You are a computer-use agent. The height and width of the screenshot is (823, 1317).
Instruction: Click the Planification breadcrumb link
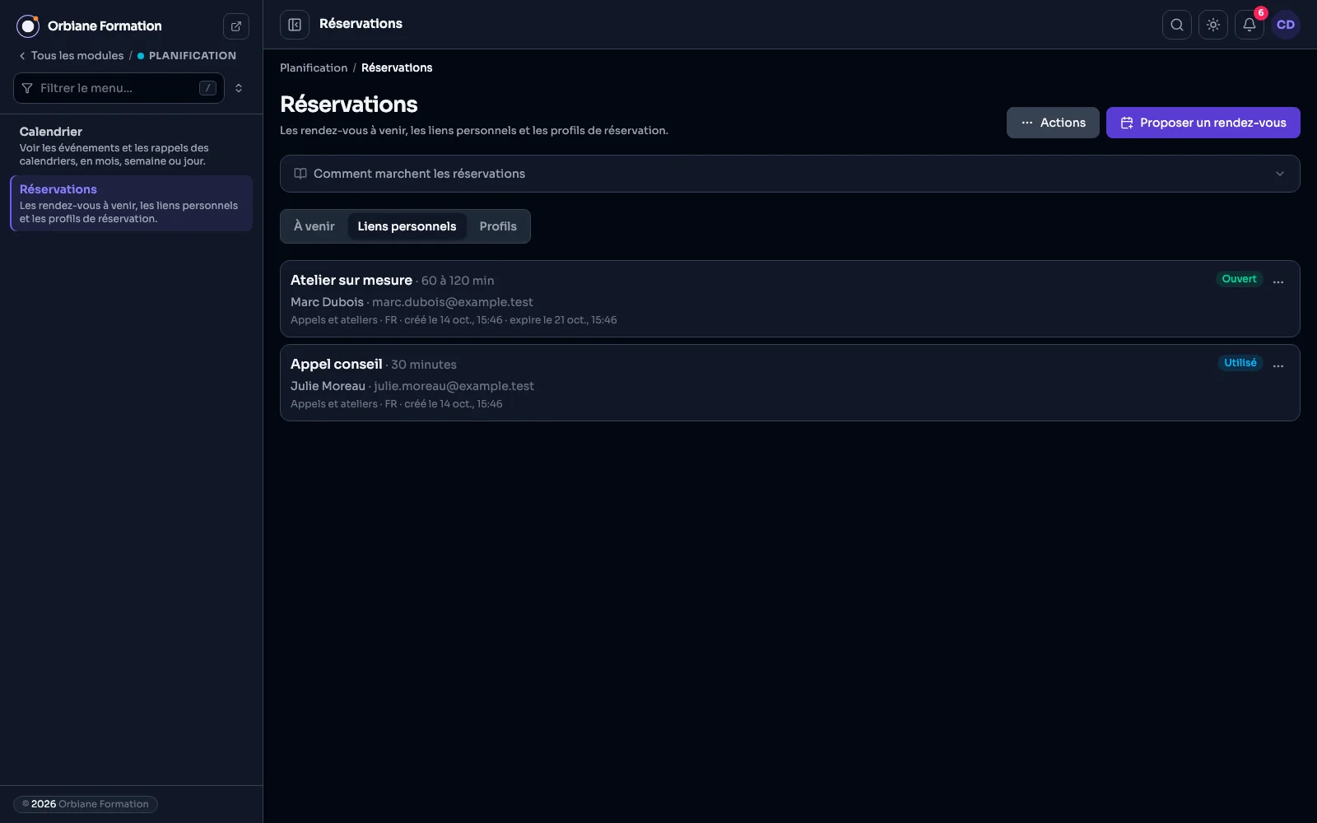tap(314, 67)
